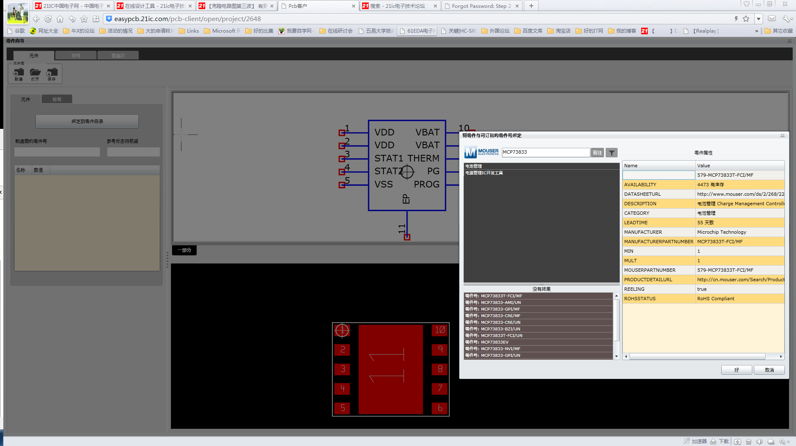
Task: Open a new browser tab with plus
Action: click(531, 6)
